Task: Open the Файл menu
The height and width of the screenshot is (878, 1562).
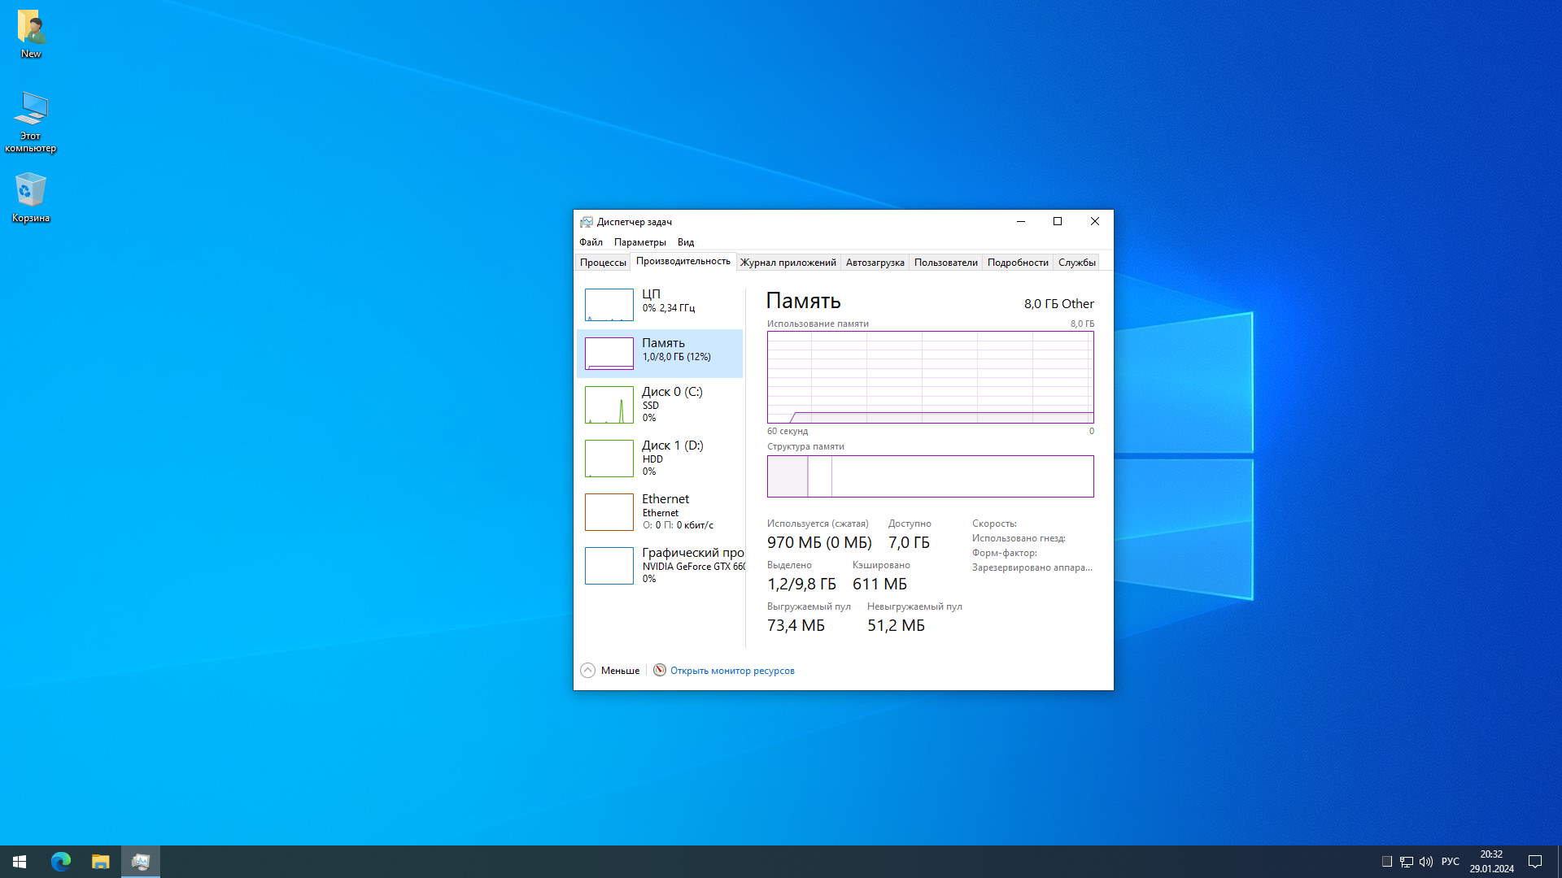Action: click(591, 242)
